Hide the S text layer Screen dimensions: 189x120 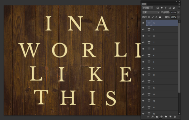click(x=143, y=23)
